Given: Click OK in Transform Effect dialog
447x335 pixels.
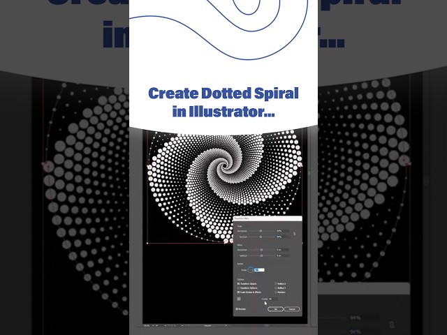Looking at the screenshot, I should 275,309.
